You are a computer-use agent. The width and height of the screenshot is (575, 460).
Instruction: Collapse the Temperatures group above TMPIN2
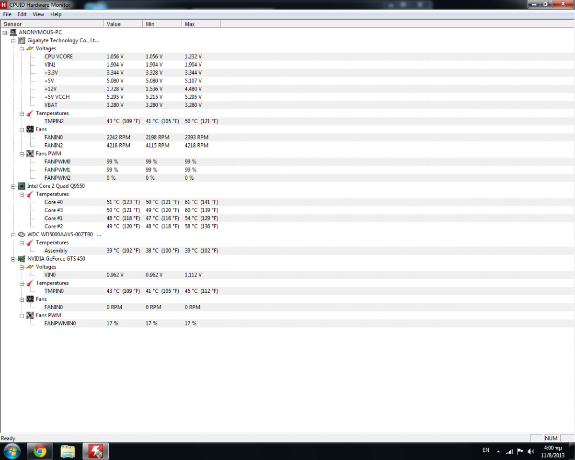pos(22,114)
